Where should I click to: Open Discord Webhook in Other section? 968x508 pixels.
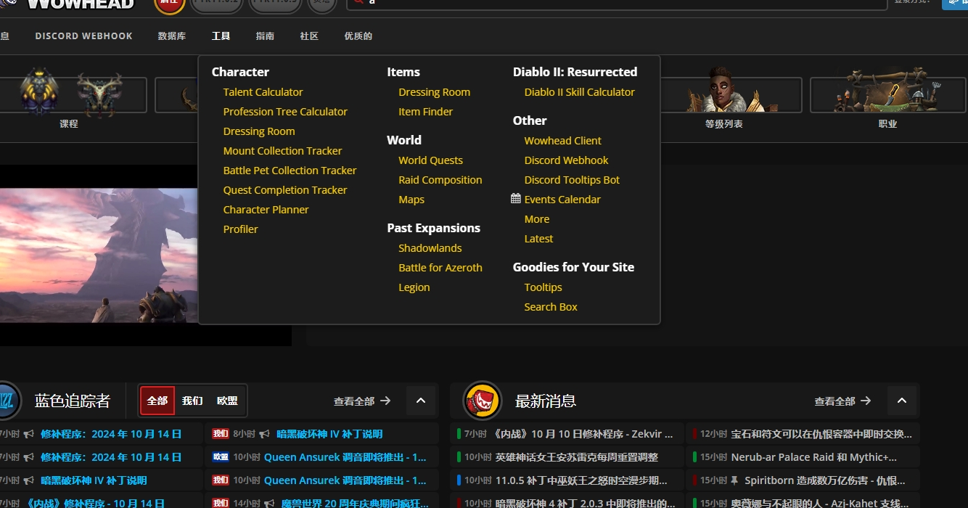point(567,160)
